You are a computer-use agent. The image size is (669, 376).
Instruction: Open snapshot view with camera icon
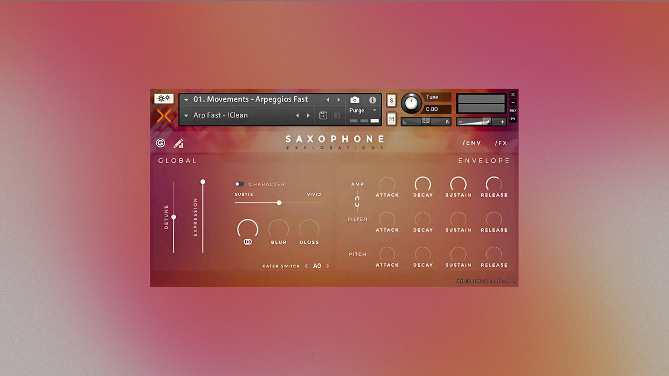tap(355, 100)
